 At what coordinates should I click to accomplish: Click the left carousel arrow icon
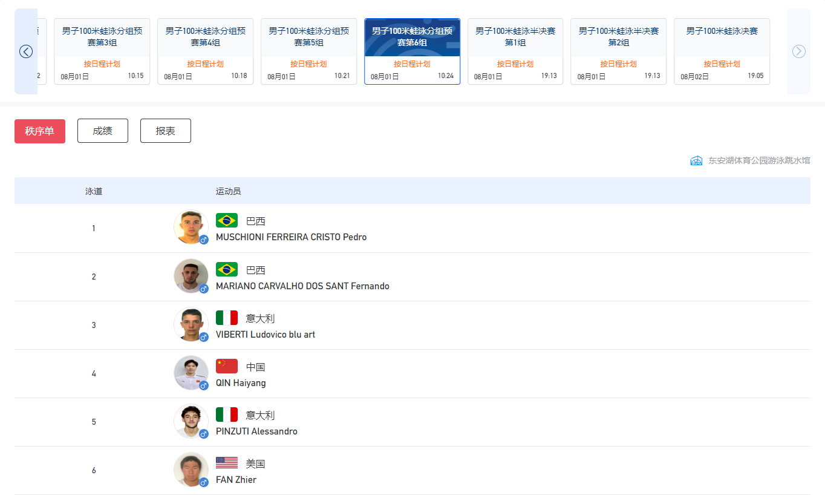(26, 51)
